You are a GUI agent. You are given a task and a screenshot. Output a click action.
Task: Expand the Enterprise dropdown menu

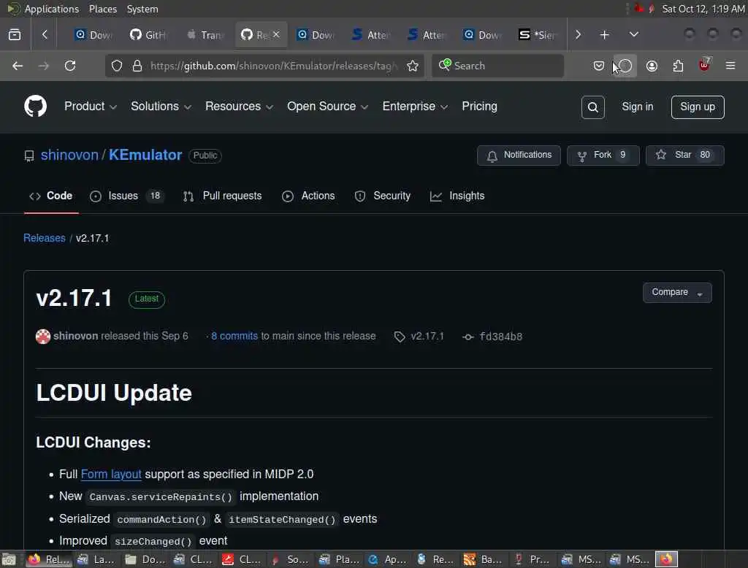tap(415, 106)
